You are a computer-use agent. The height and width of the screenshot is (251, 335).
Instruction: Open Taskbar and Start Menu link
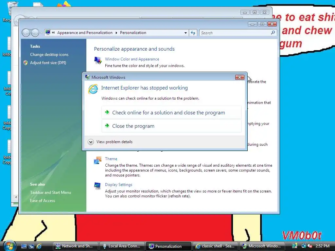click(x=50, y=192)
